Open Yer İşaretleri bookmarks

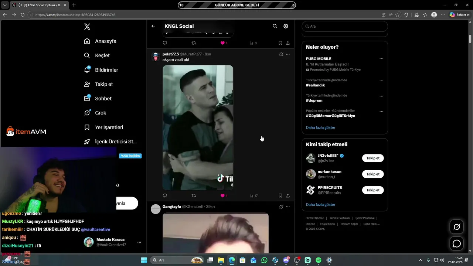(103, 127)
